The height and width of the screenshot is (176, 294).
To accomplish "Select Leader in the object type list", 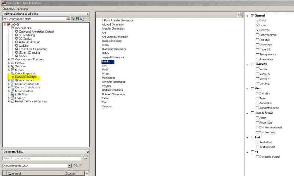I will pyautogui.click(x=108, y=62).
